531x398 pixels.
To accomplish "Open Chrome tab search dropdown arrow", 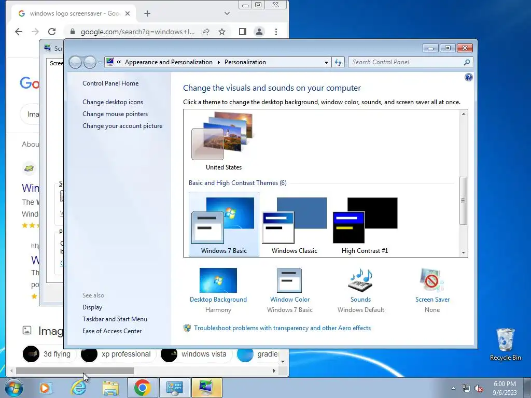I will click(x=227, y=13).
